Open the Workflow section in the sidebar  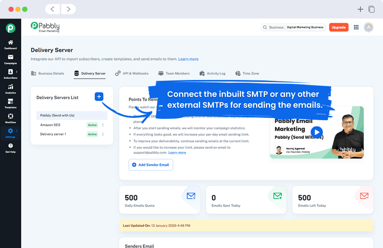[10, 118]
